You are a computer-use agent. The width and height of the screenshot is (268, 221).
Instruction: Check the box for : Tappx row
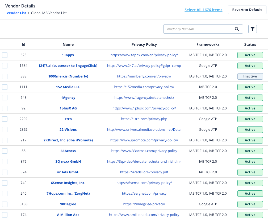click(5, 55)
